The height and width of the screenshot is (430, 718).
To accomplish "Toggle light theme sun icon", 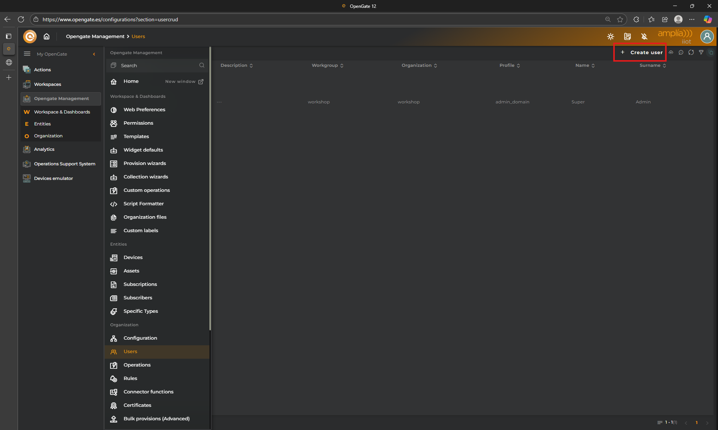I will tap(611, 37).
